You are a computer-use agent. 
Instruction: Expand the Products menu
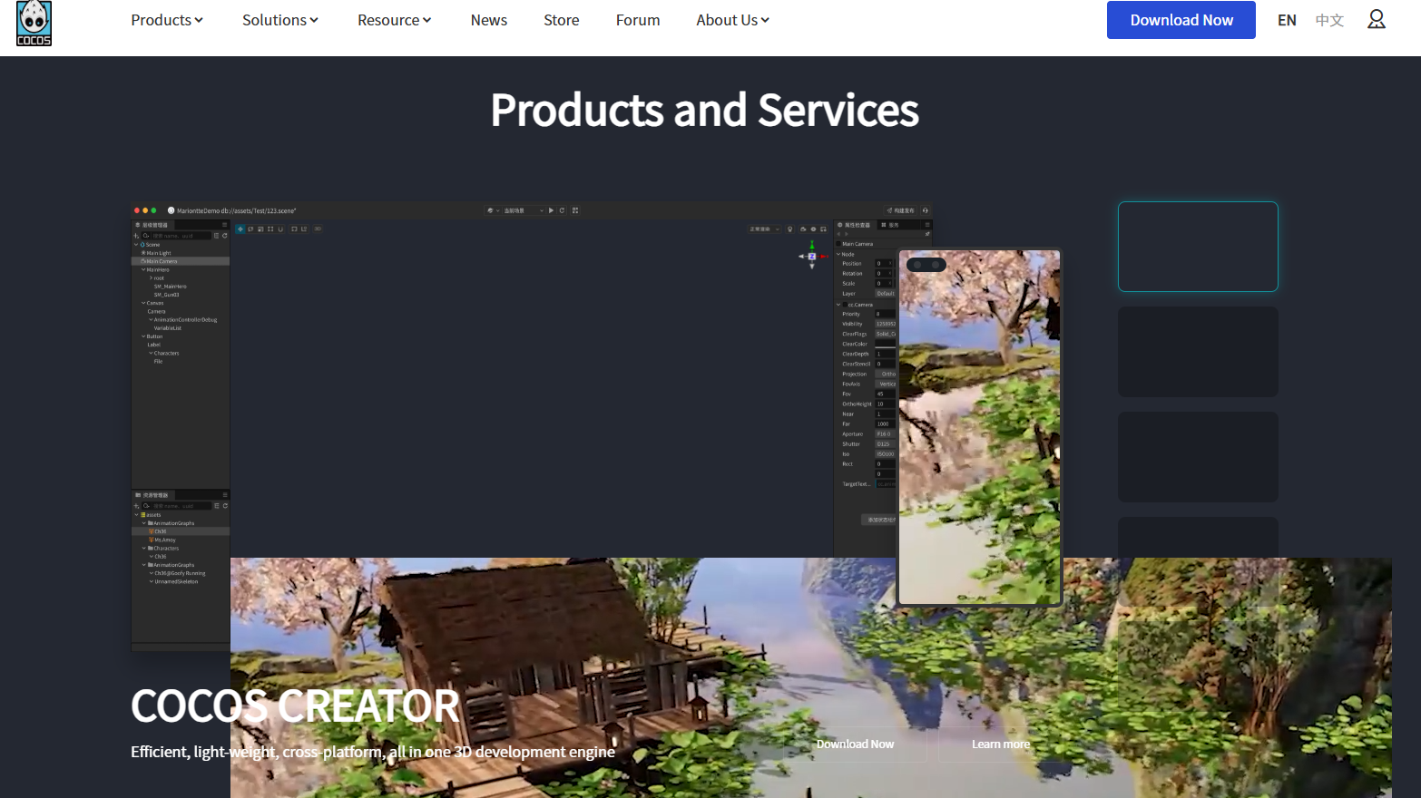tap(167, 20)
